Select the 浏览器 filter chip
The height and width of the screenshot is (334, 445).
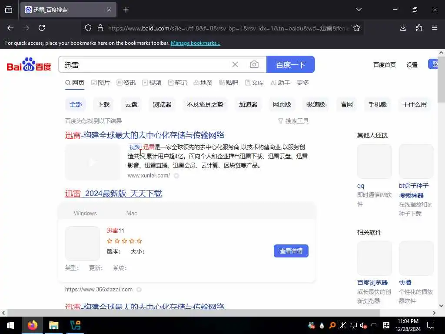pyautogui.click(x=162, y=104)
